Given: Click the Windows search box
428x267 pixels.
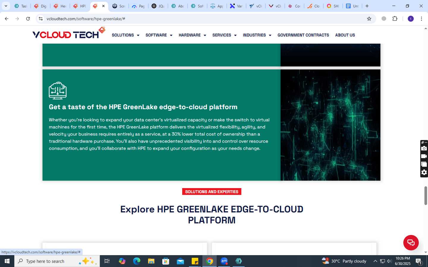Looking at the screenshot, I should tap(57, 261).
